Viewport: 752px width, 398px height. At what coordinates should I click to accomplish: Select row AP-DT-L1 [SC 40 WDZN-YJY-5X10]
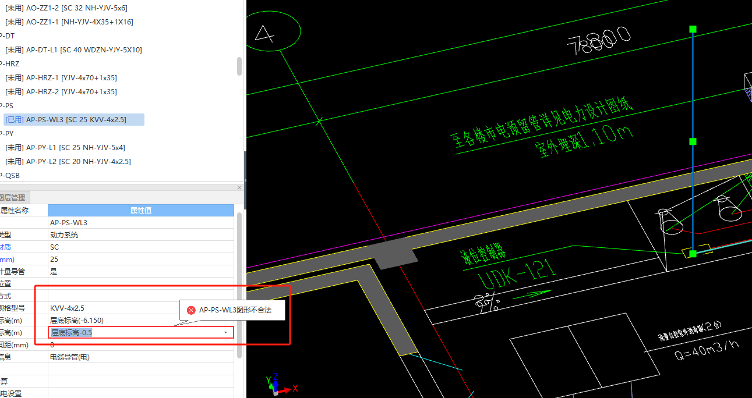pyautogui.click(x=73, y=49)
